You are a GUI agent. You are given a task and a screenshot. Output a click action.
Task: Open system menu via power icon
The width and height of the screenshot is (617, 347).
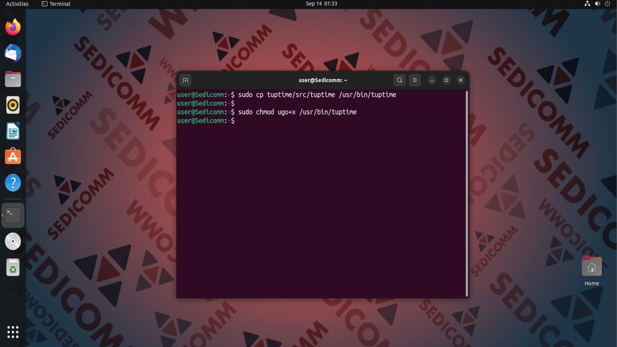(607, 4)
